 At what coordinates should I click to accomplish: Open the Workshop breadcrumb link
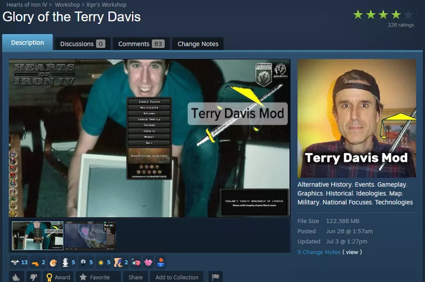point(67,4)
